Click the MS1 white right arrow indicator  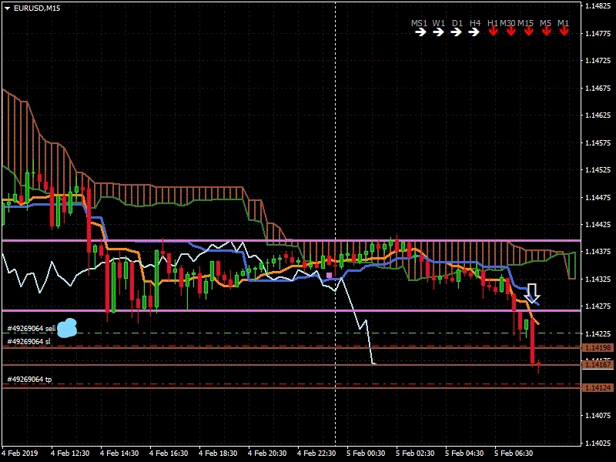(420, 32)
